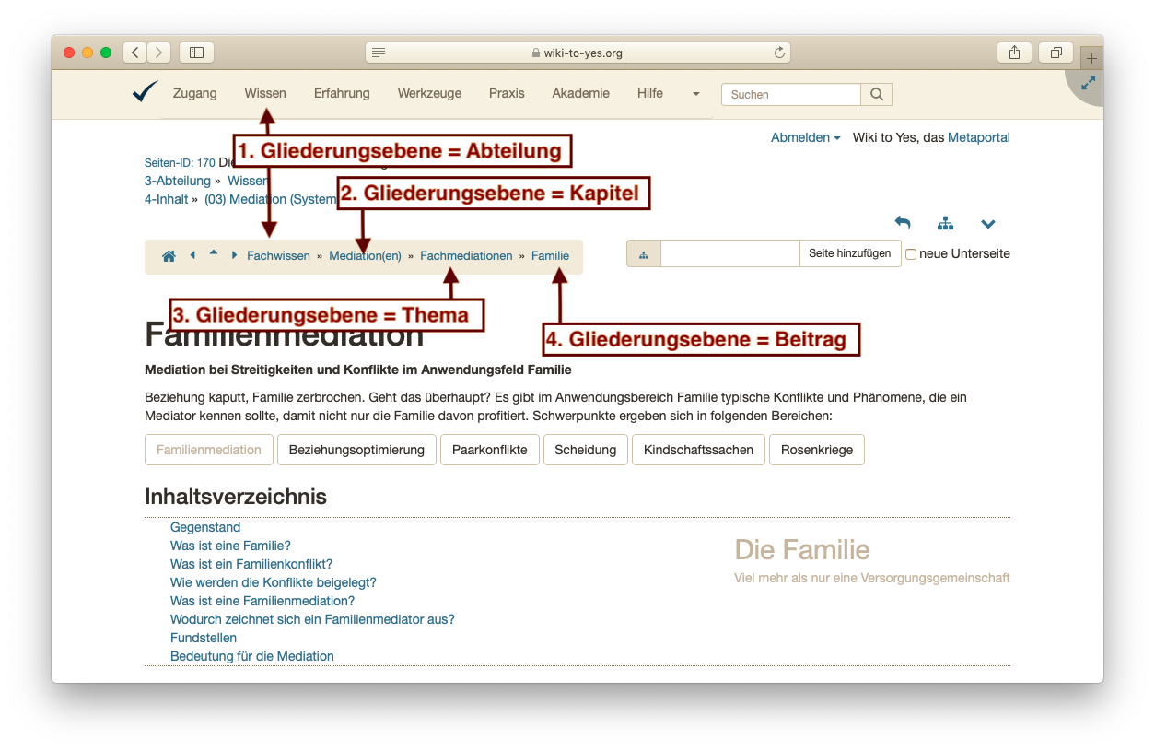This screenshot has height=751, width=1155.
Task: Reload the page in Safari
Action: point(779,53)
